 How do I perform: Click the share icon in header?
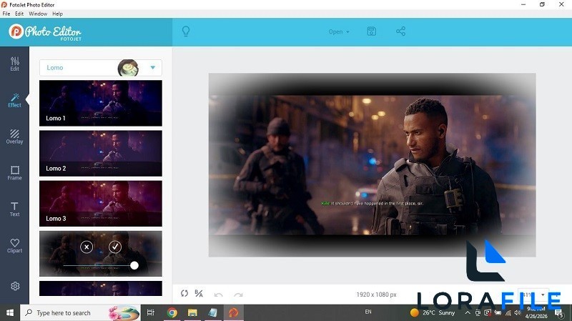400,31
